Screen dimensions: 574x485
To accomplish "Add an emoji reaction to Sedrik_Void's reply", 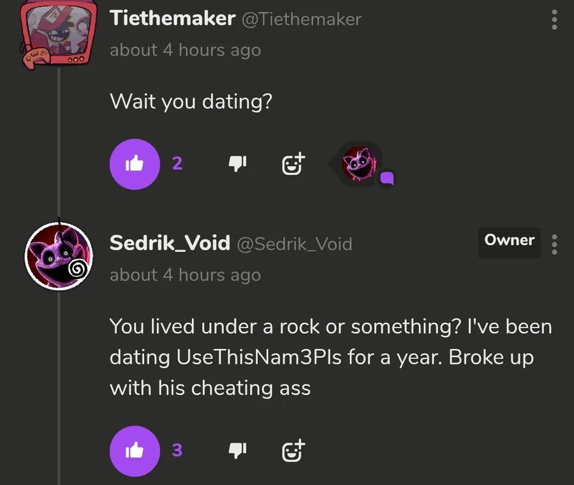I will tap(293, 451).
